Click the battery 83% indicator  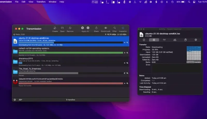coord(181,2)
